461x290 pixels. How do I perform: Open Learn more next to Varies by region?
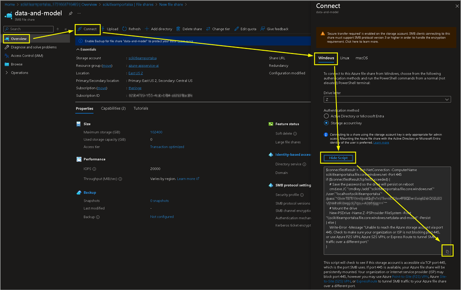[x=188, y=179]
